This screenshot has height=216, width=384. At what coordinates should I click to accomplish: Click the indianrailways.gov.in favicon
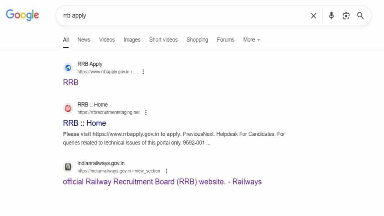(68, 167)
